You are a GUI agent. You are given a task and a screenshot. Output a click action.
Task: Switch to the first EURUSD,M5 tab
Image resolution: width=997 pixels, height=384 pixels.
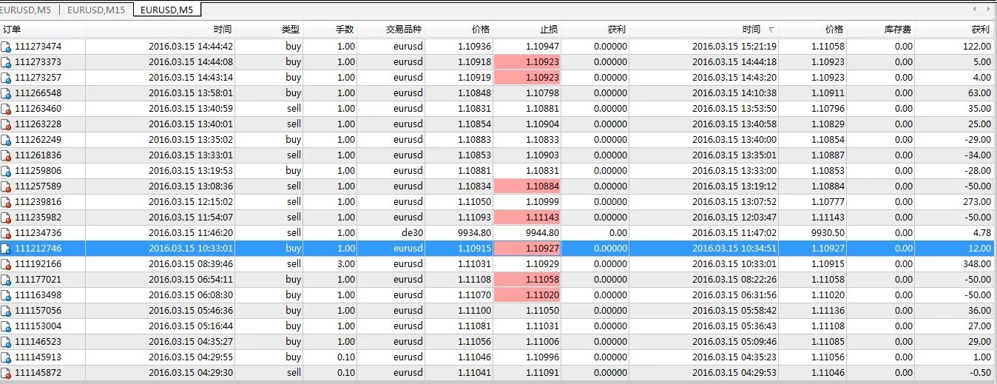pyautogui.click(x=26, y=9)
